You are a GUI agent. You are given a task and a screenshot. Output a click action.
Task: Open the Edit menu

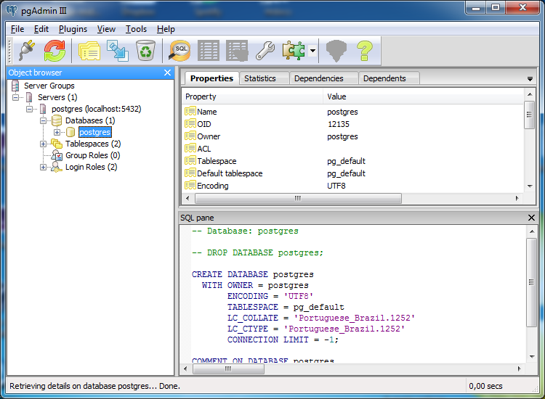click(x=41, y=29)
